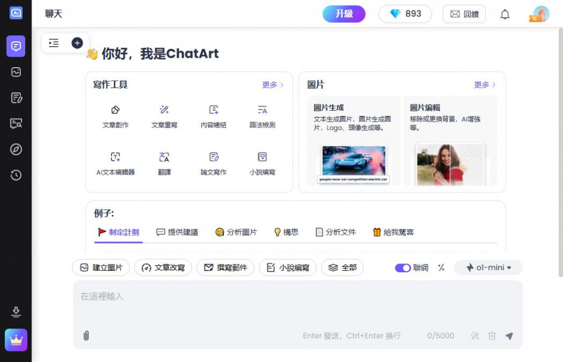Open the notification bell

(505, 14)
